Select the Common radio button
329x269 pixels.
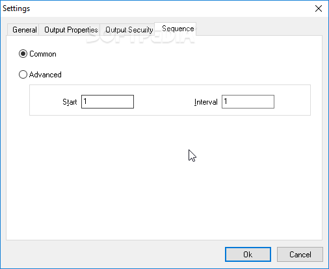tap(23, 54)
